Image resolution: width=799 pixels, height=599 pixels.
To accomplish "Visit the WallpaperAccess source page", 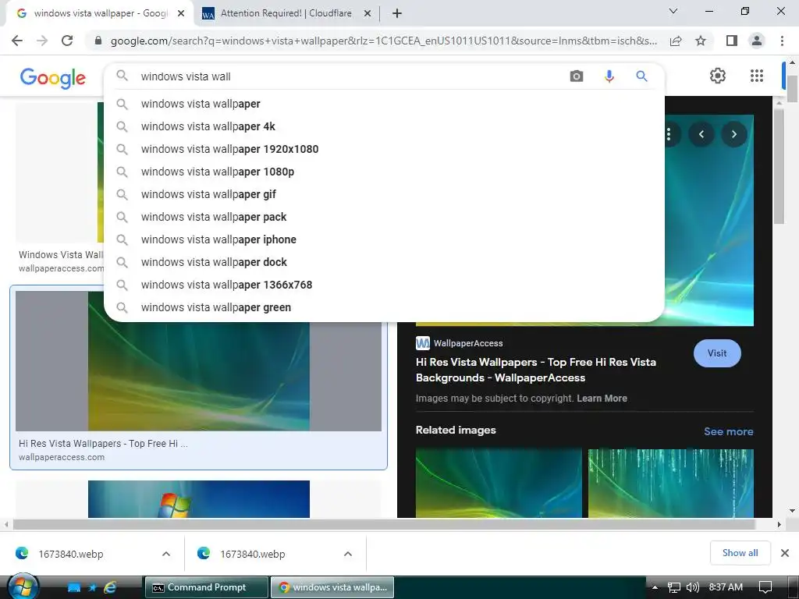I will [x=717, y=353].
